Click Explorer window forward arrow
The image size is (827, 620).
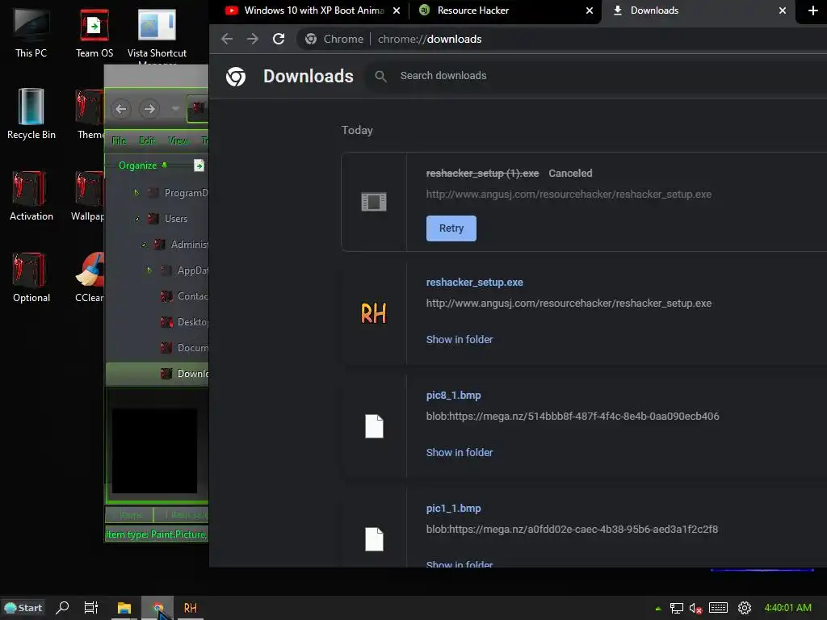[149, 109]
